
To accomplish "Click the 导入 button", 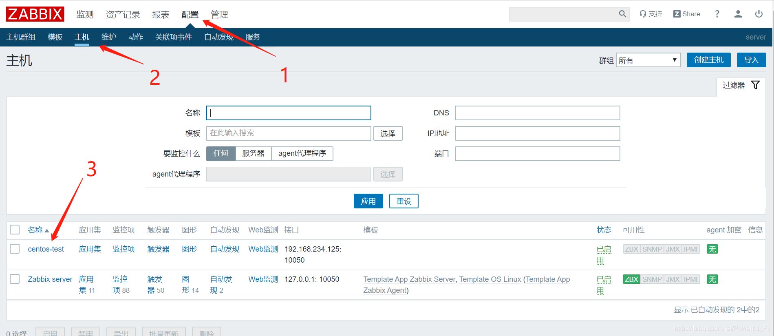I will click(752, 60).
